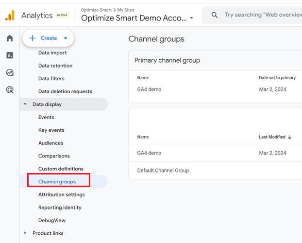Open the Explore icon in left rail
The height and width of the screenshot is (243, 302).
pos(10,73)
